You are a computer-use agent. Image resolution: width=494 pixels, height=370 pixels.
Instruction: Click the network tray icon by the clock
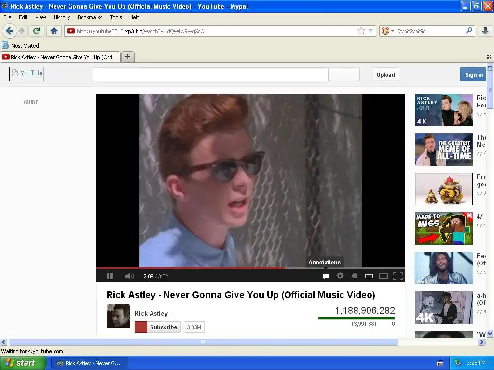tap(458, 363)
